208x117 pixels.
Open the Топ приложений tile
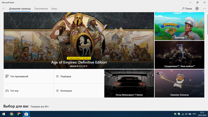point(28,76)
